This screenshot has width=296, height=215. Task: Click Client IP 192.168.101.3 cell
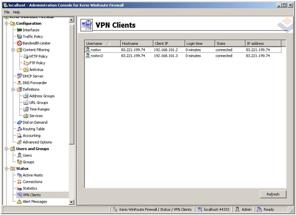(x=166, y=56)
